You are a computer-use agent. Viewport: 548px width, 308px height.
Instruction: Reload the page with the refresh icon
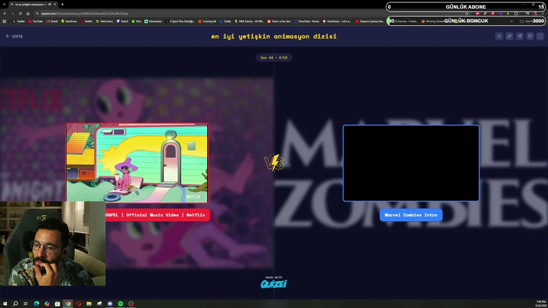coord(20,13)
